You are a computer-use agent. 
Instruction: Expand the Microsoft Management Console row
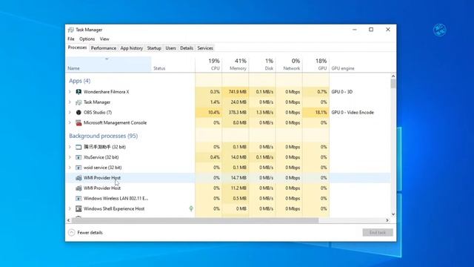click(x=70, y=122)
